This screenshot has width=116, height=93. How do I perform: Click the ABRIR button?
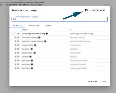(x=104, y=81)
